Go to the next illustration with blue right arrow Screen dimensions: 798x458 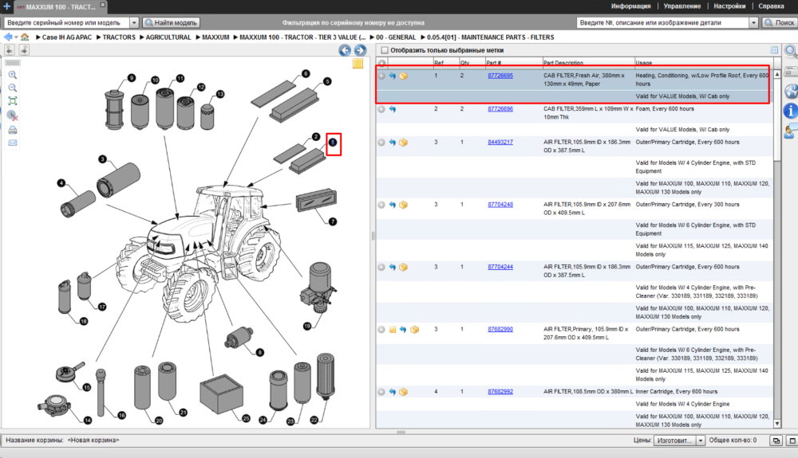coord(360,50)
